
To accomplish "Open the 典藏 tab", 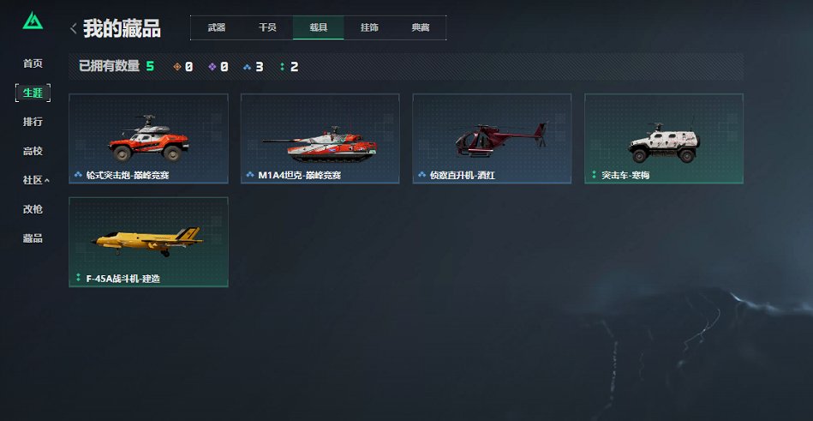I will click(x=421, y=27).
